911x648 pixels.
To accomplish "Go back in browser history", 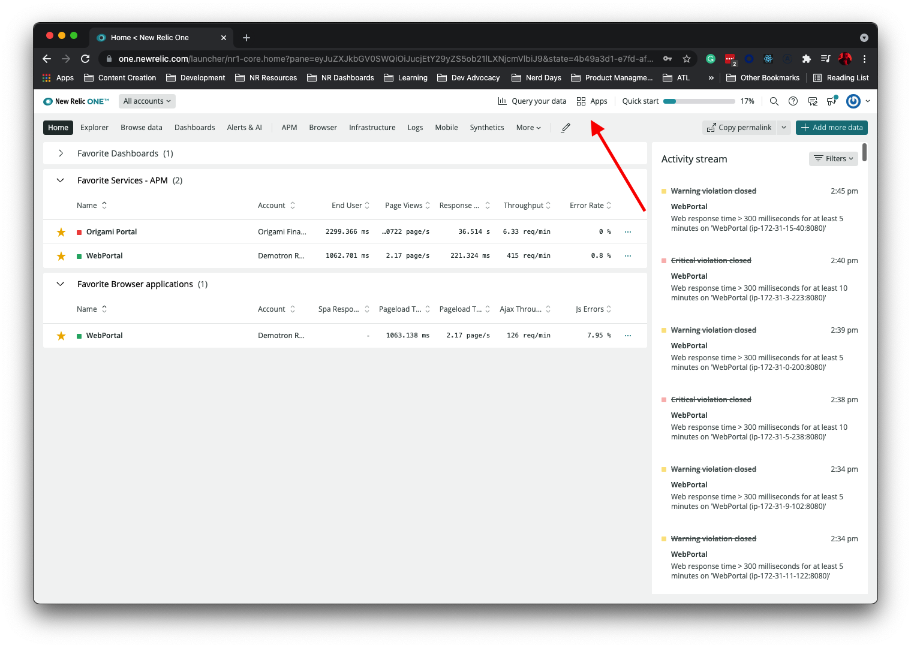I will pyautogui.click(x=47, y=59).
